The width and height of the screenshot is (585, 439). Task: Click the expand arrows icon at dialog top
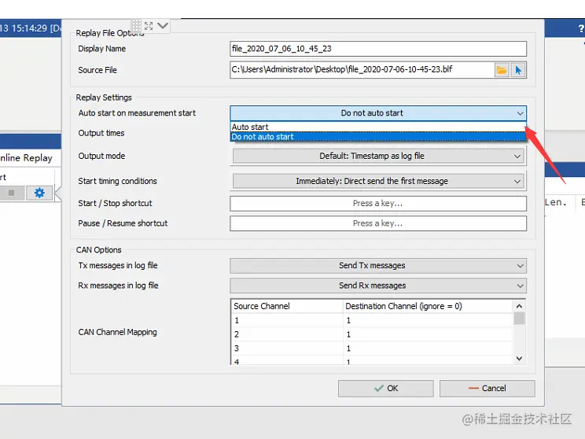149,26
